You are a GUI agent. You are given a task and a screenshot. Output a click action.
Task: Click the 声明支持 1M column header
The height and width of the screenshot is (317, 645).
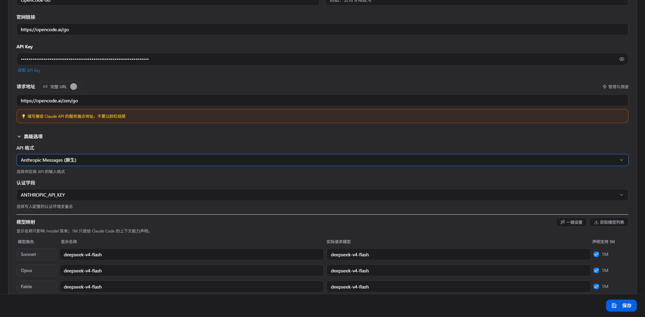click(603, 242)
